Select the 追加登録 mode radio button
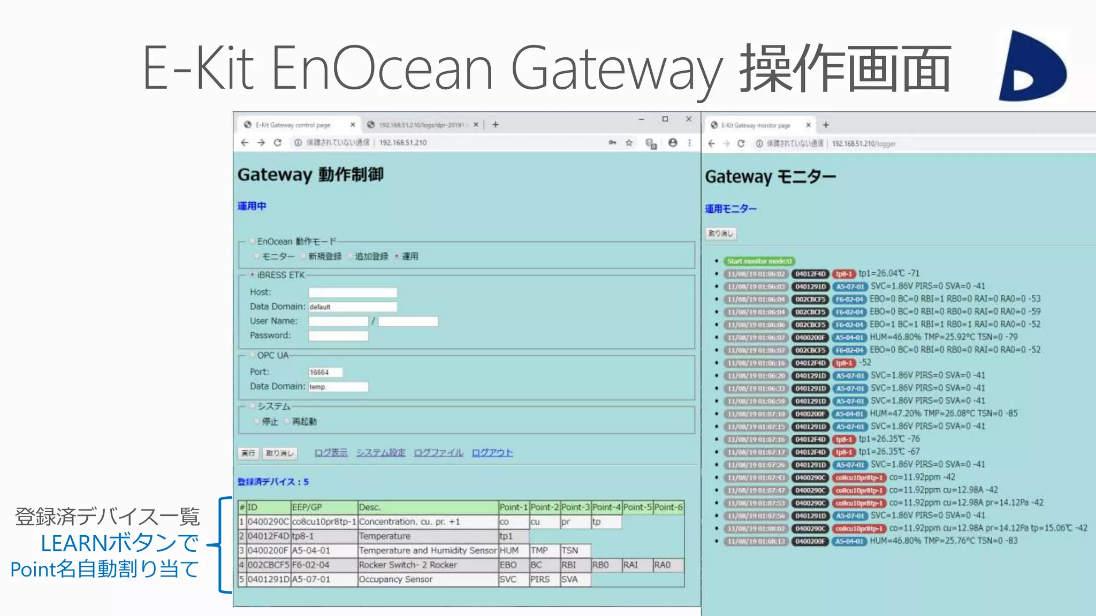Image resolution: width=1096 pixels, height=616 pixels. [x=351, y=256]
